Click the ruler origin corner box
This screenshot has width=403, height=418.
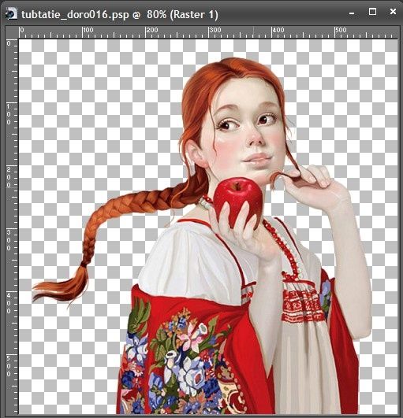[12, 32]
